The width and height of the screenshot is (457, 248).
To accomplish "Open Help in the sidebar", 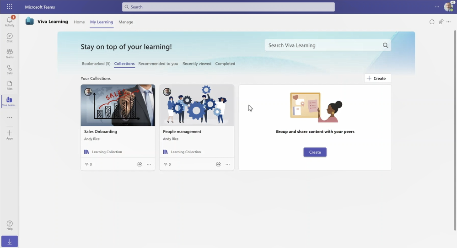I will 10,225.
